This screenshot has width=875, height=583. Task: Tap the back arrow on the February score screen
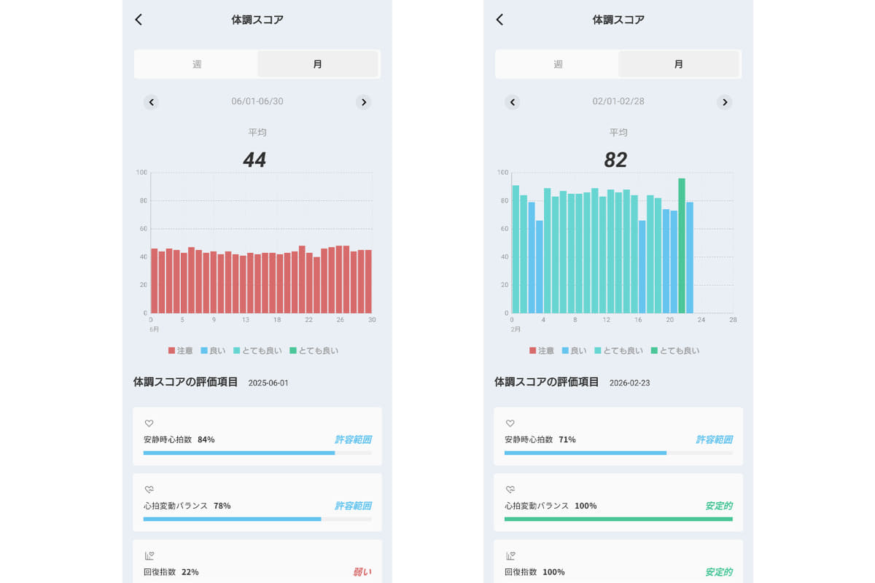click(499, 20)
